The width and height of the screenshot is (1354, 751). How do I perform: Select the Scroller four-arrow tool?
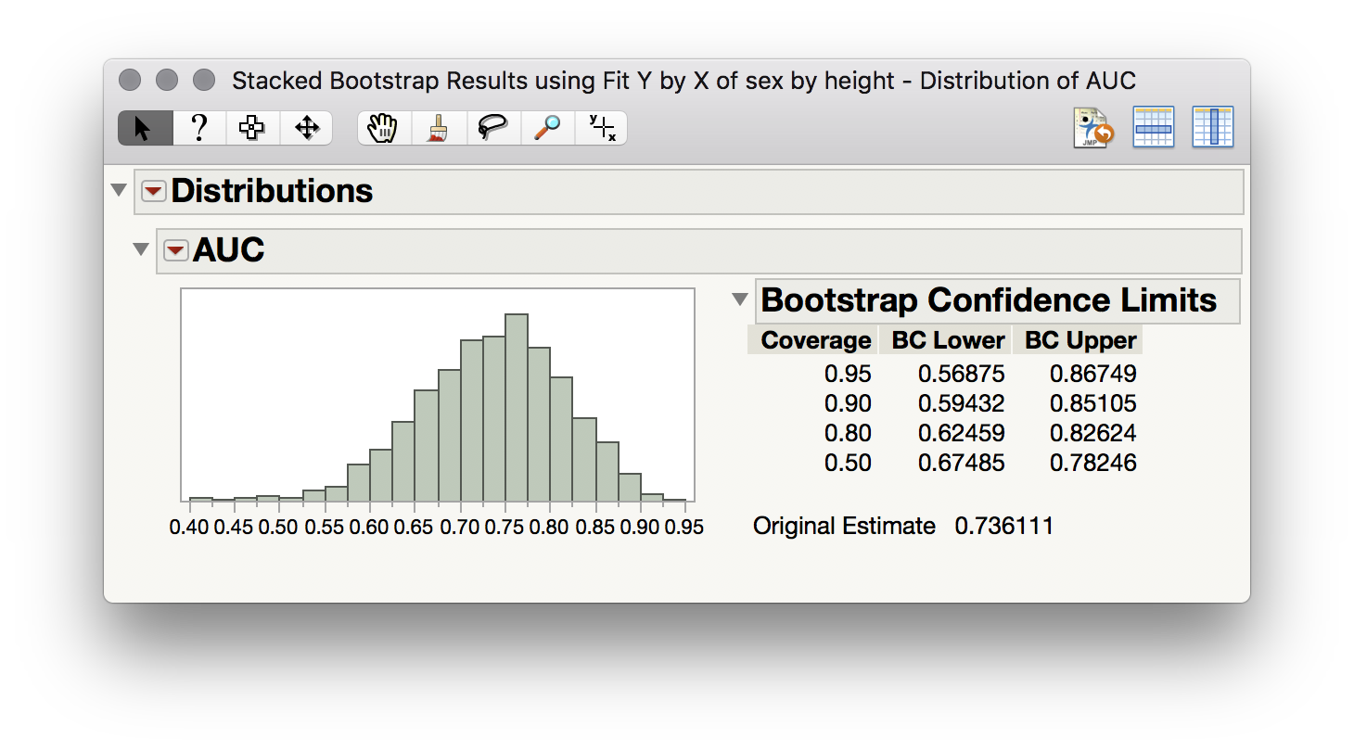306,127
